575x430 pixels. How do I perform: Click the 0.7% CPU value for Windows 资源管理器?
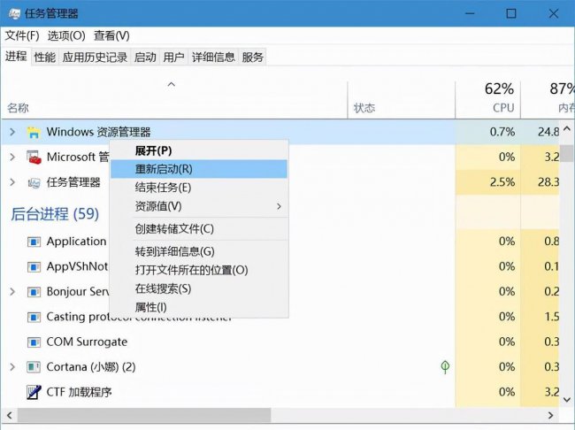502,132
